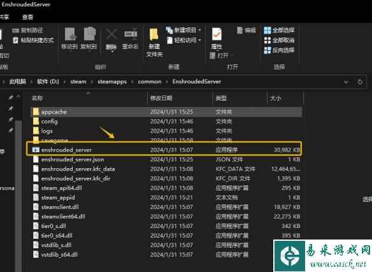The image size is (372, 272).
Task: Click the top pin icon in navigation pane
Action: click(x=11, y=97)
